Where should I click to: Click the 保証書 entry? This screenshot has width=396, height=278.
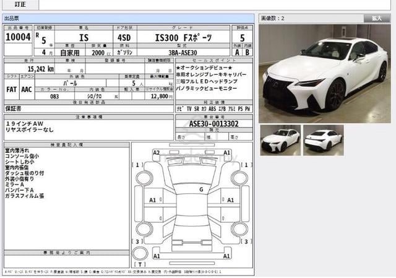tap(14, 109)
